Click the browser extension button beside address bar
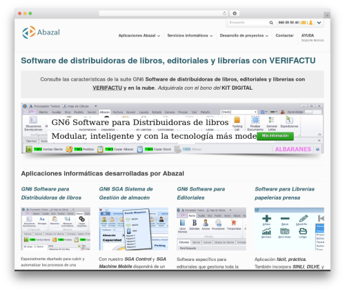Viewport: 345px width, 292px height. [235, 13]
